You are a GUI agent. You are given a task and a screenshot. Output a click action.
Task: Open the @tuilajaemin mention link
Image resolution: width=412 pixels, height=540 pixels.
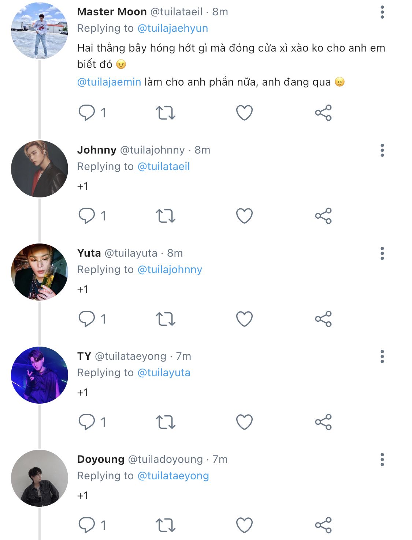(x=109, y=82)
